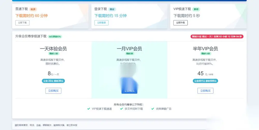Click the blue 立即购买 button for 一月VIP会员

tap(129, 91)
